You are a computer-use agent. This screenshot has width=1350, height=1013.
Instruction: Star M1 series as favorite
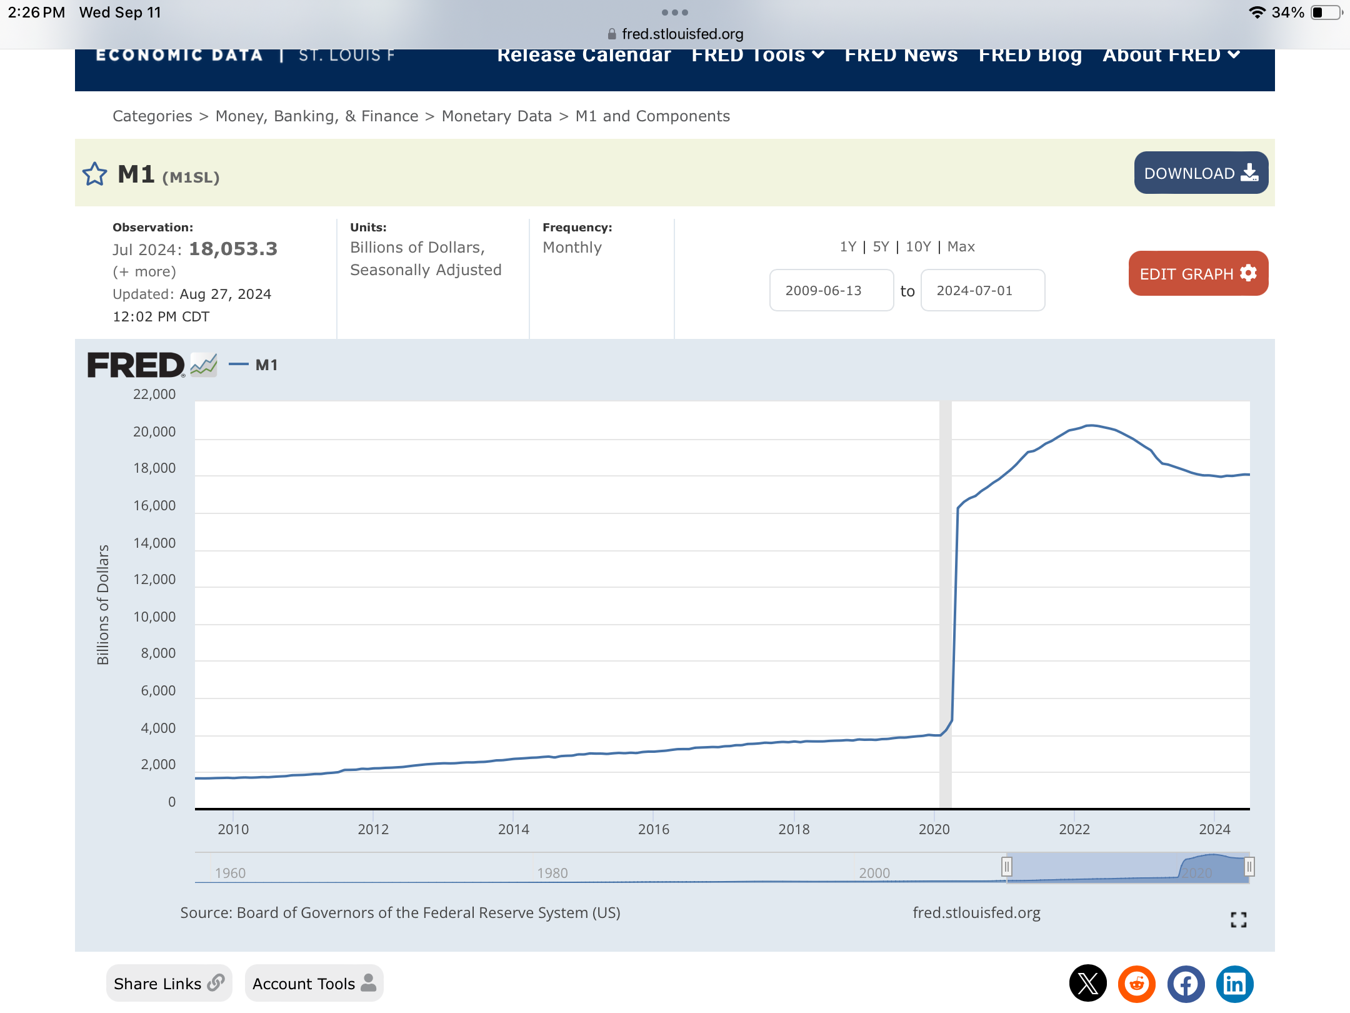[95, 174]
